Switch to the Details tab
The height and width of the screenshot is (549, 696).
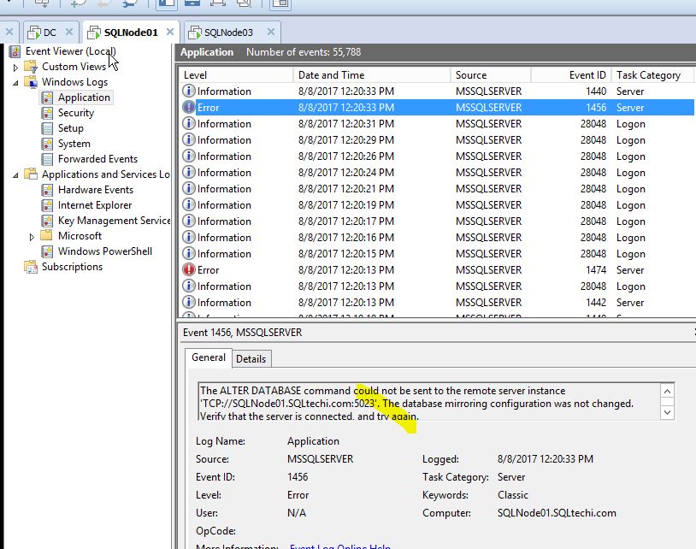click(251, 358)
